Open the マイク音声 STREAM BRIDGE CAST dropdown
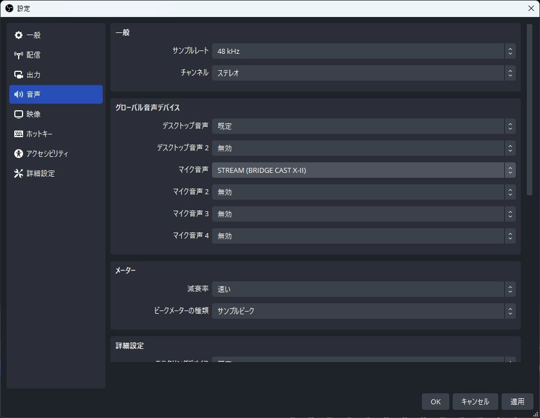 [363, 170]
